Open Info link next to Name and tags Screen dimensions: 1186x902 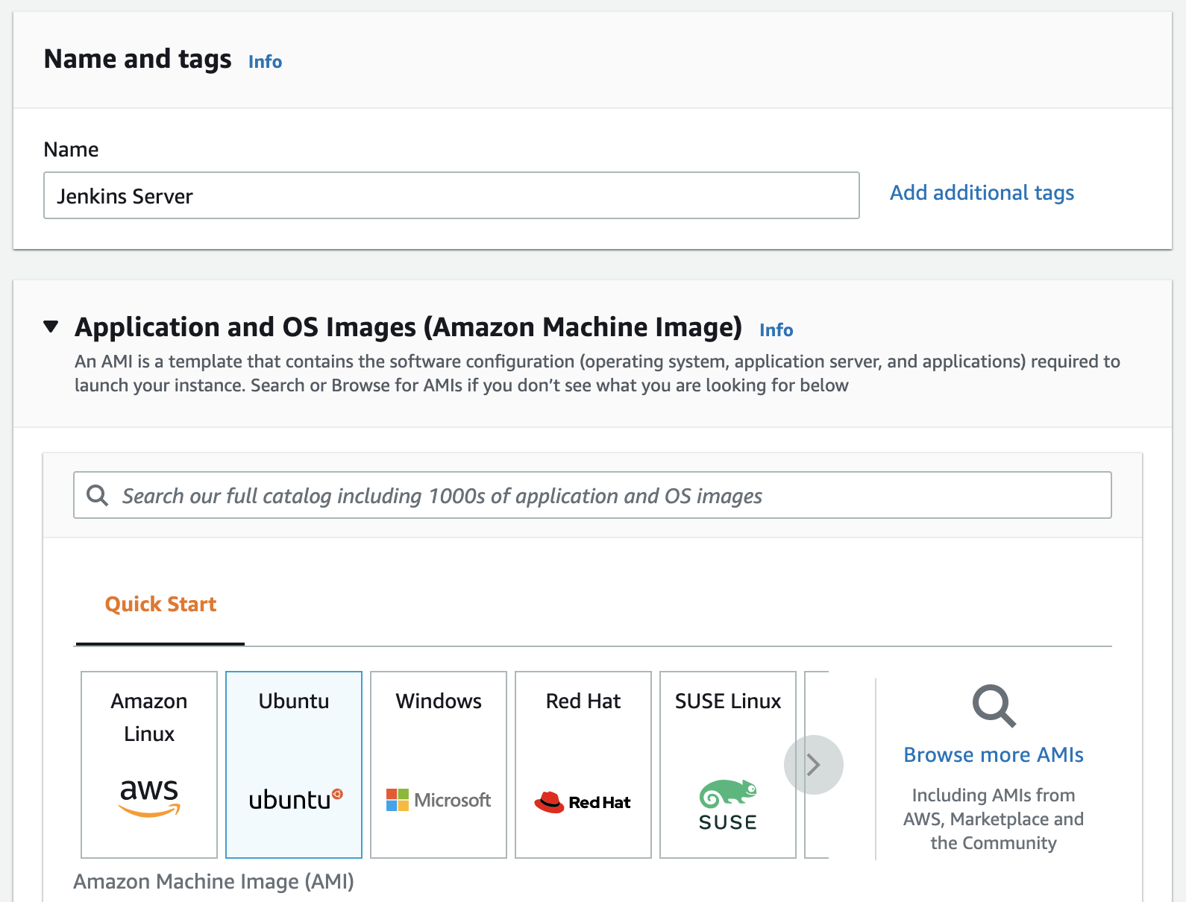(265, 61)
